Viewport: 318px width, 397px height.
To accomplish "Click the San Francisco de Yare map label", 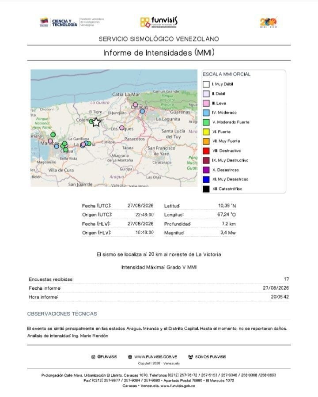I will click(x=161, y=151).
